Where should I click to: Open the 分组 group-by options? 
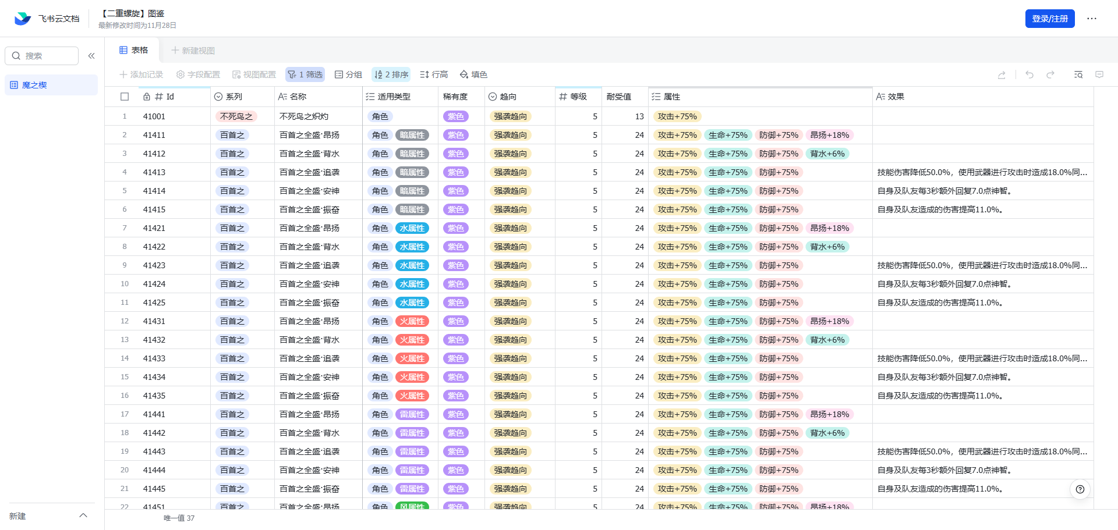point(348,74)
